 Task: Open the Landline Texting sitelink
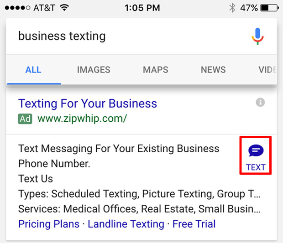(126, 224)
